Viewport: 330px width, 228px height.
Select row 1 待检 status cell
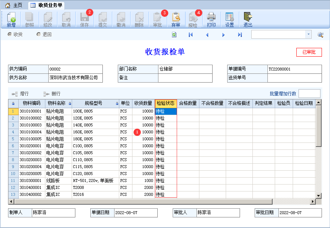tap(166, 111)
